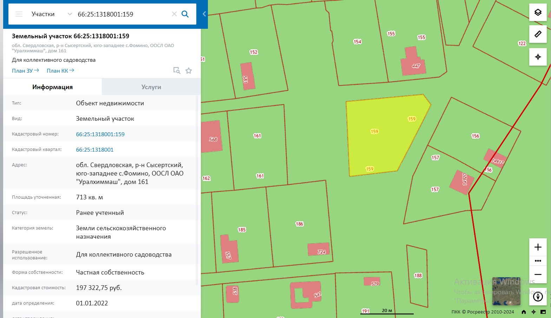Switch to the Услуги tab
The width and height of the screenshot is (551, 318).
151,87
